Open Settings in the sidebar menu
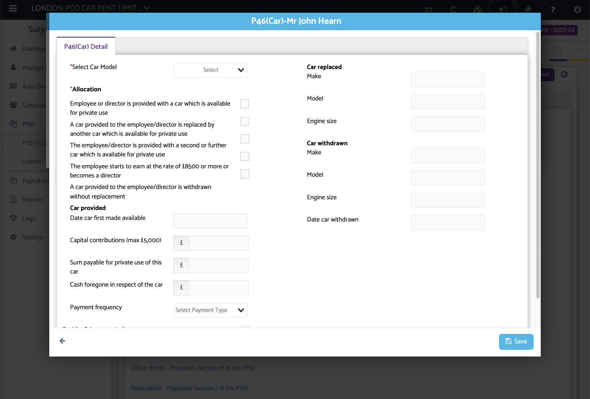The height and width of the screenshot is (399, 590). tap(33, 237)
